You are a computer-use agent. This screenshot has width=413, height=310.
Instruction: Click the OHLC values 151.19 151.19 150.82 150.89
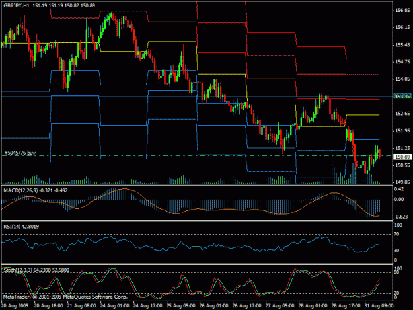click(x=63, y=5)
